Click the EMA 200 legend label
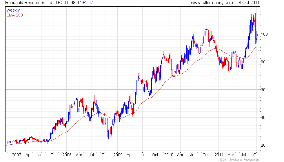 tap(14, 15)
